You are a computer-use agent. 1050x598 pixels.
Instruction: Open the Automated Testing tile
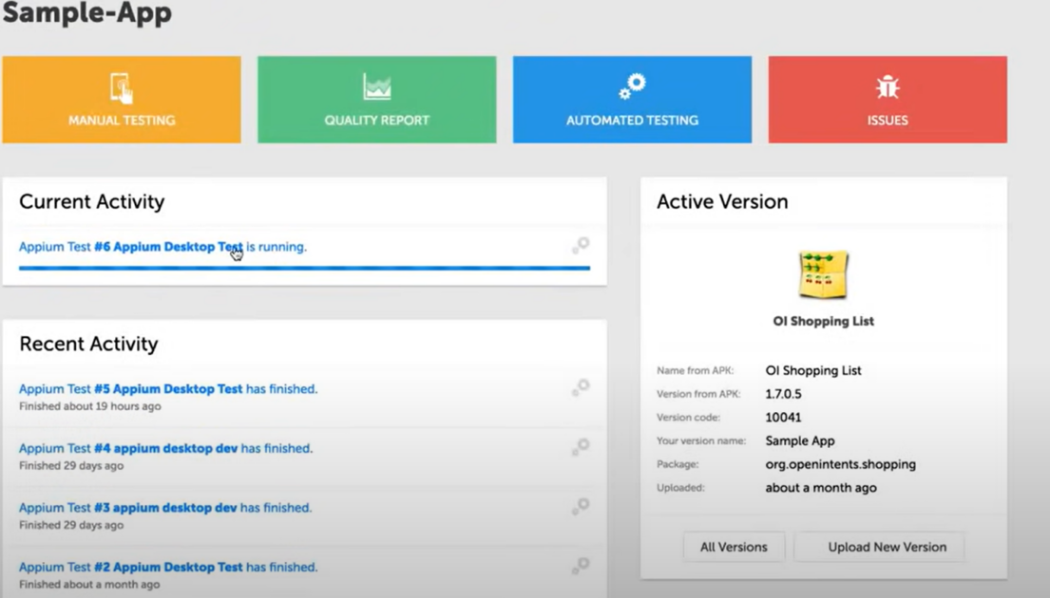coord(632,100)
